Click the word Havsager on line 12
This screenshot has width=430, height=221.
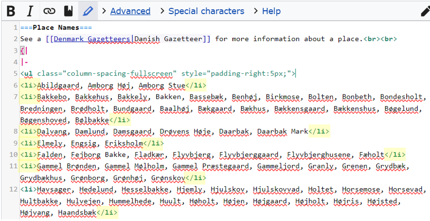[x=54, y=190]
